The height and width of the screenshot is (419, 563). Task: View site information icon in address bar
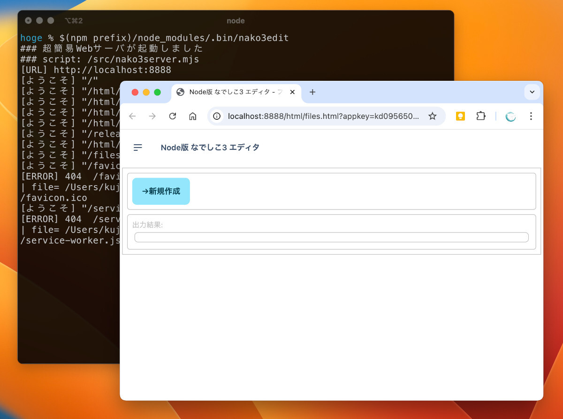(217, 116)
